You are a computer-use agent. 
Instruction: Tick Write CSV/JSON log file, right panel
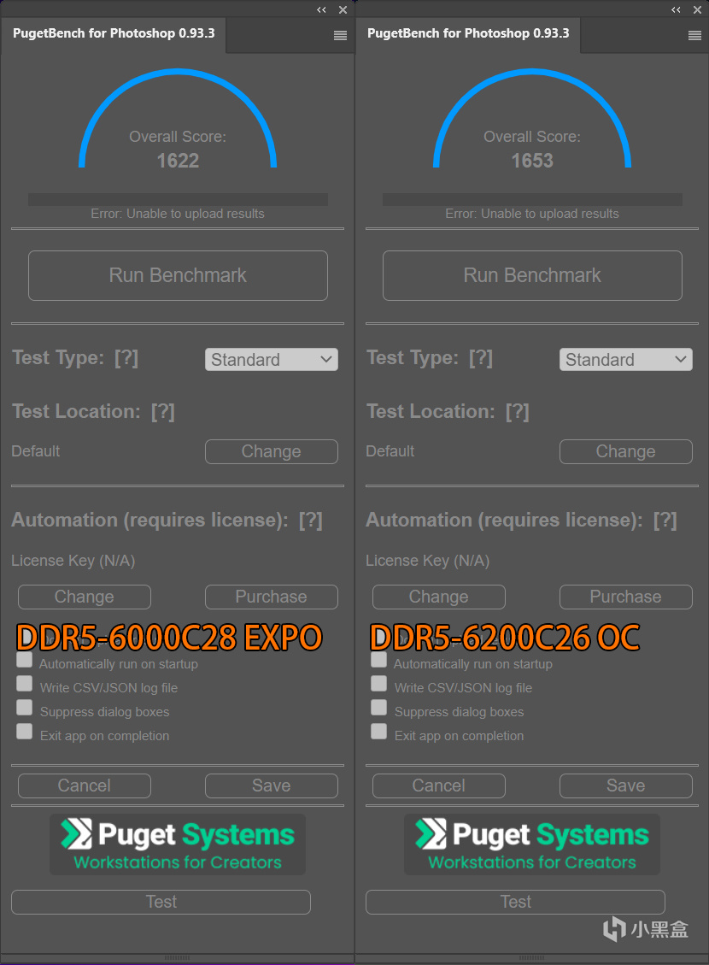coord(378,684)
